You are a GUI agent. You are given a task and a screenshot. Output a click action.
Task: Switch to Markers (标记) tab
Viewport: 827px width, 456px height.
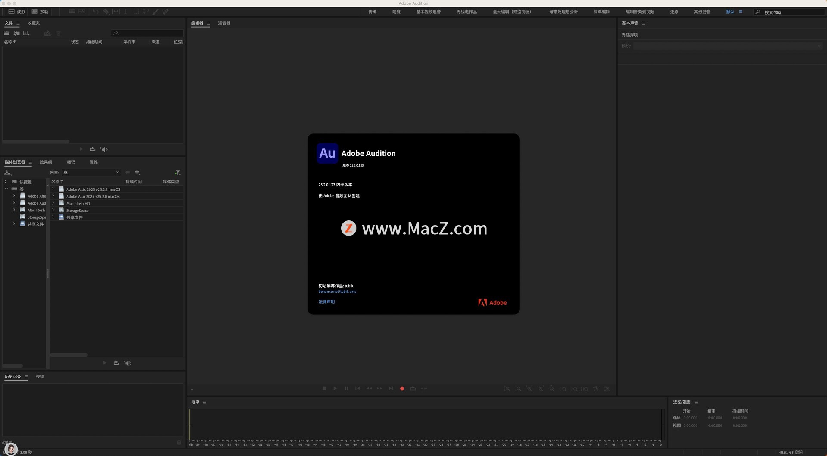71,162
